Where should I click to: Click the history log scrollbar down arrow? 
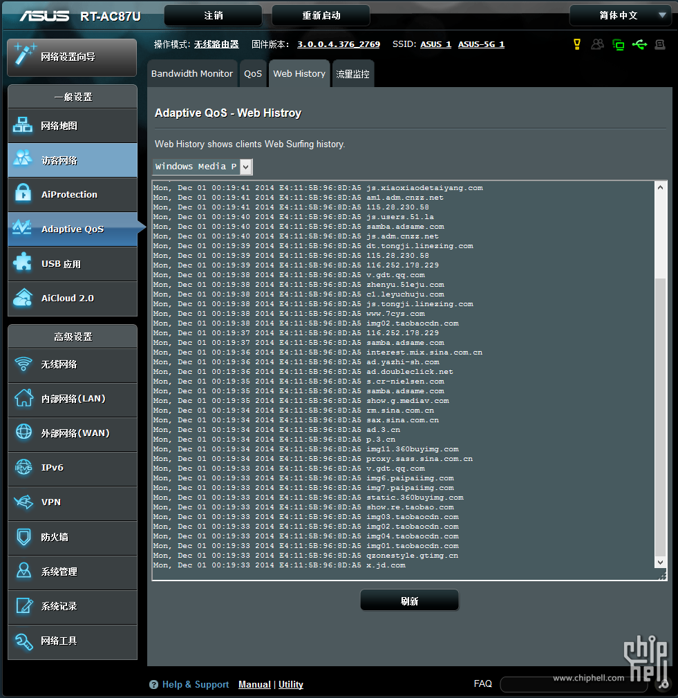[x=660, y=563]
